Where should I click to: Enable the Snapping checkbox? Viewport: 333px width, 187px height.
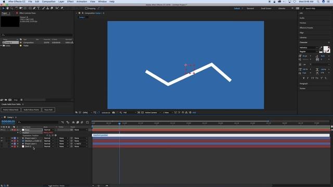(x=86, y=8)
